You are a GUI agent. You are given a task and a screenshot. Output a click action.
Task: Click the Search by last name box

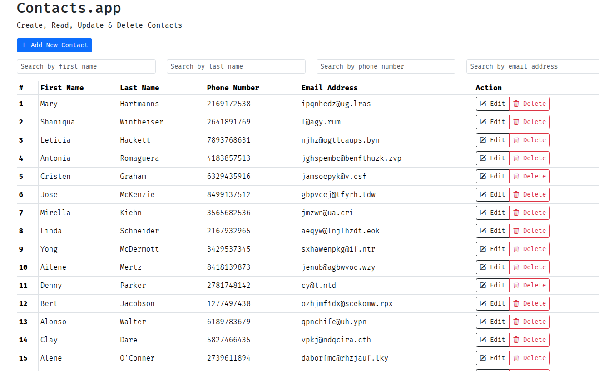tap(236, 66)
